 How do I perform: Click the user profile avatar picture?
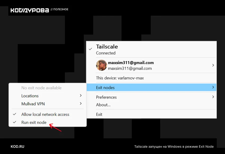(101, 65)
